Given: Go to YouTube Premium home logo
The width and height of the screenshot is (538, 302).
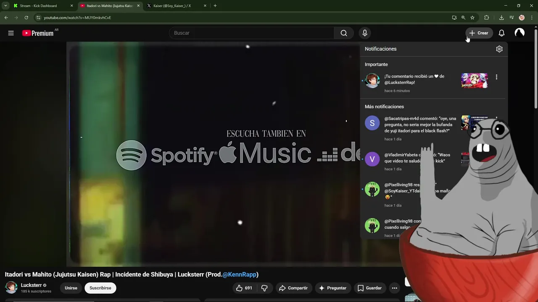Looking at the screenshot, I should point(38,33).
